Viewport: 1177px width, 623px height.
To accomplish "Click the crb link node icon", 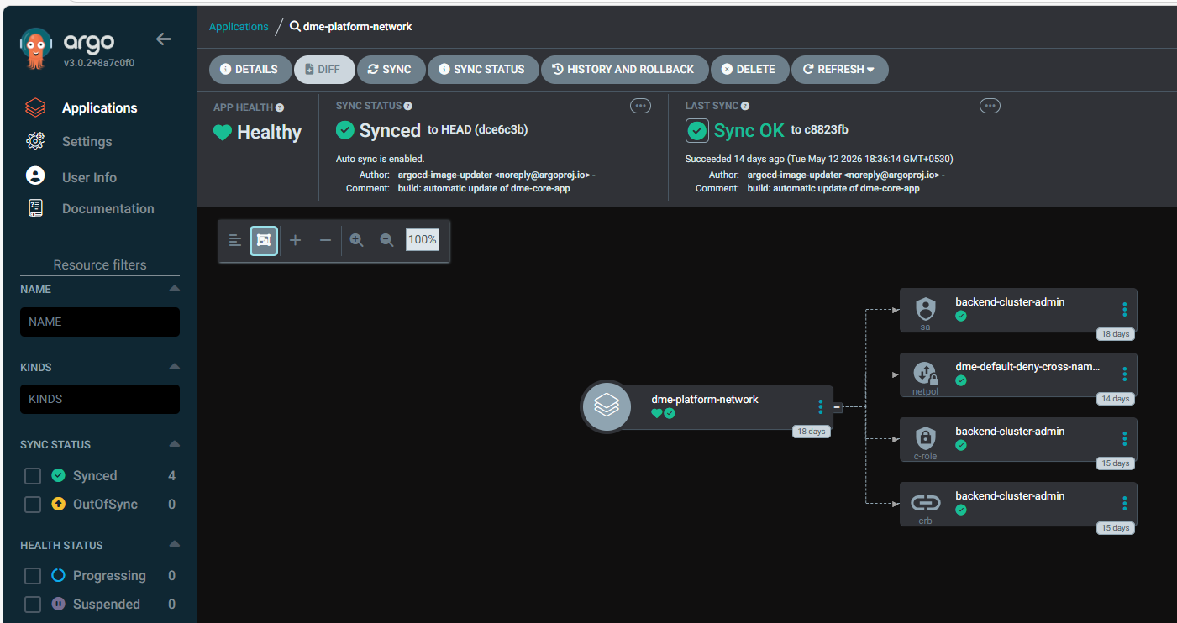I will 925,503.
